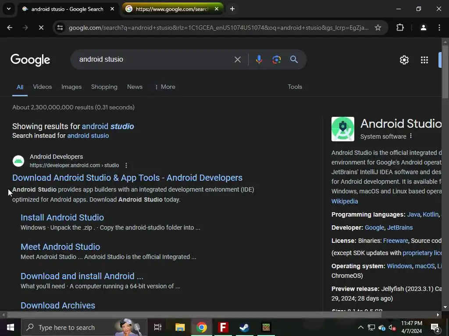The width and height of the screenshot is (449, 336).
Task: Click Android Developers site favicon
Action: (18, 161)
